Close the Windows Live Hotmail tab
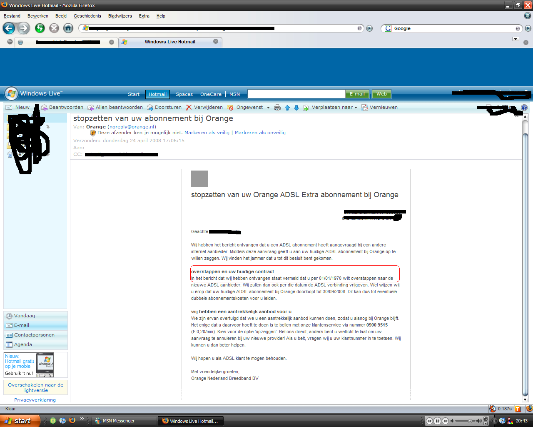The width and height of the screenshot is (533, 427). 216,41
